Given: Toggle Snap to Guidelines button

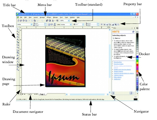Looking at the screenshot, I should click(104, 24).
